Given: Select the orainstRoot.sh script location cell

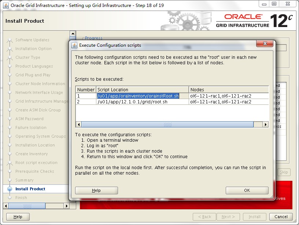Looking at the screenshot, I should click(x=143, y=96).
